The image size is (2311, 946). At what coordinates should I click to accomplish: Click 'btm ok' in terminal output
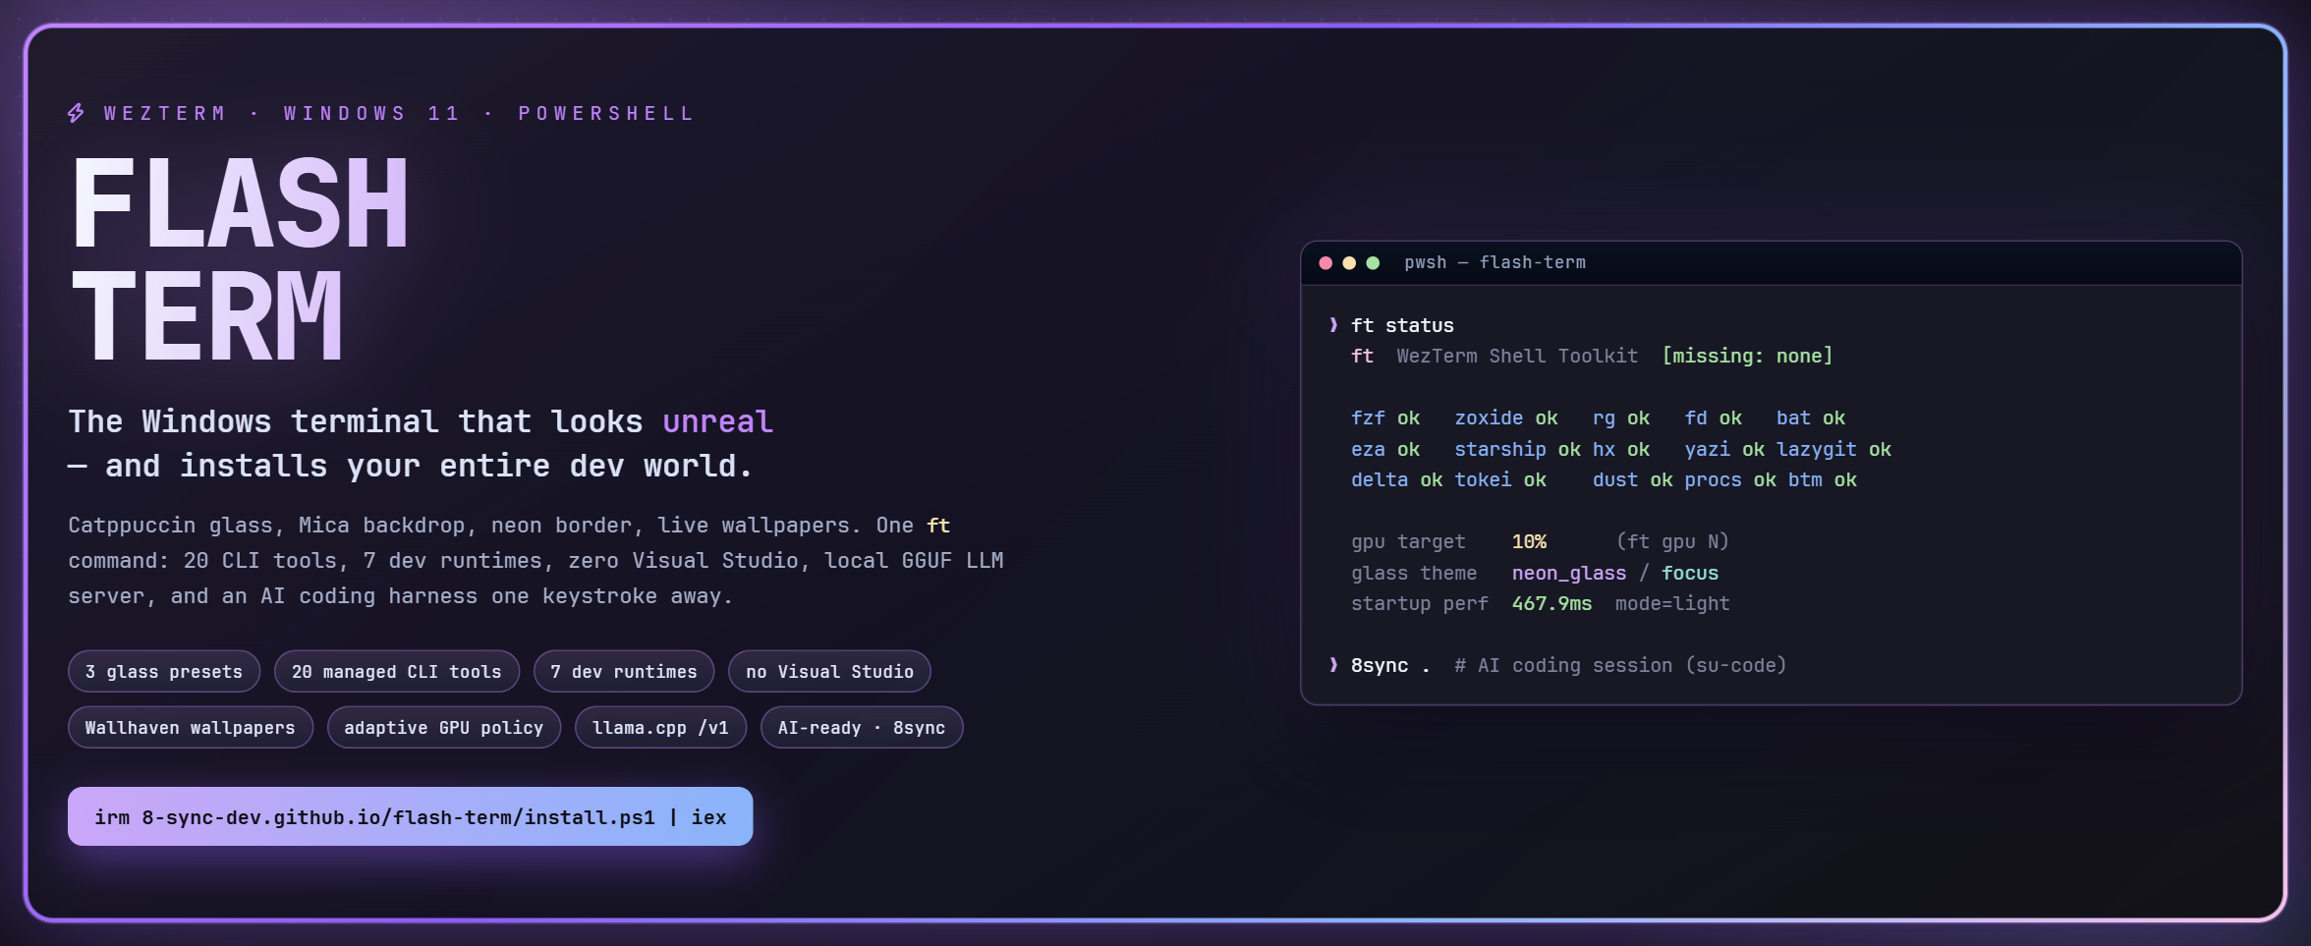(1823, 479)
